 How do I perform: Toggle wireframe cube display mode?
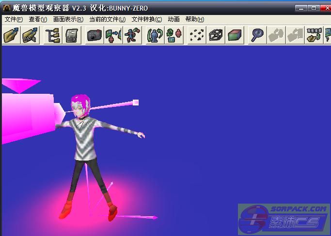pyautogui.click(x=216, y=35)
